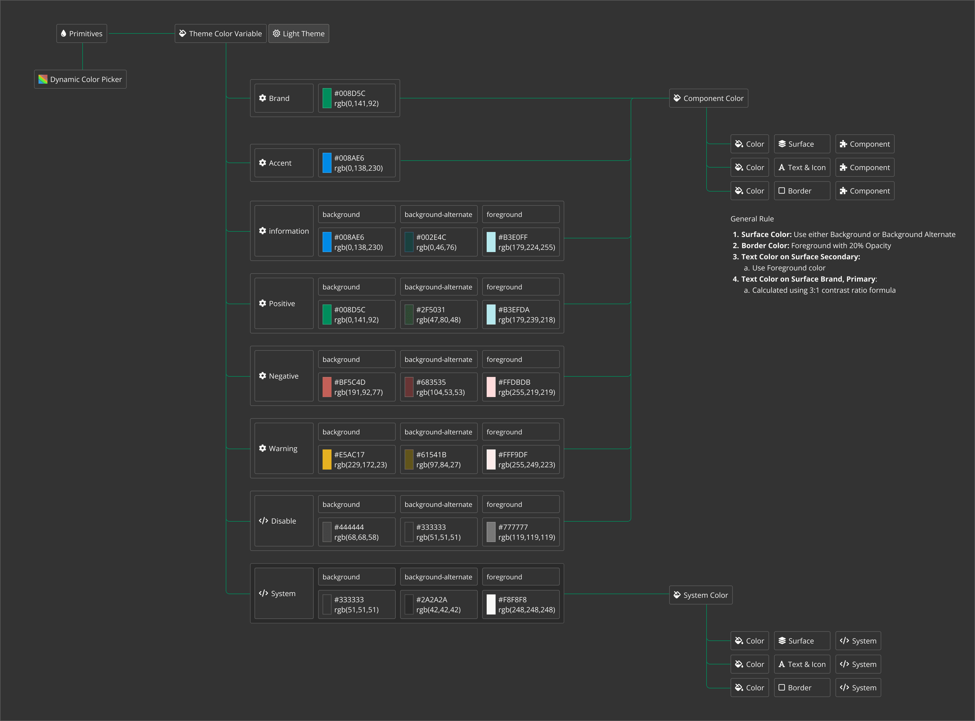Screen dimensions: 975x721
Task: Click the droplet icon on Primitives node
Action: (63, 34)
